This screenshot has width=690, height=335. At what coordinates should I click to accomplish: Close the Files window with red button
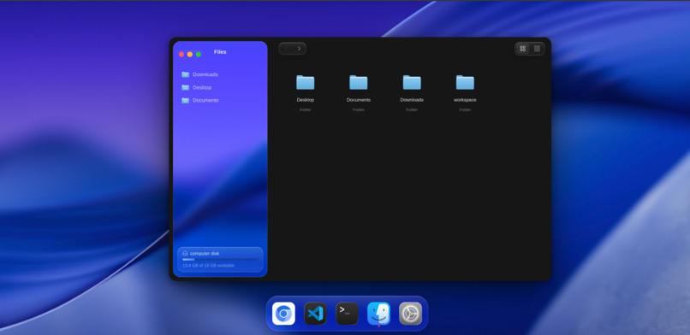click(x=181, y=55)
